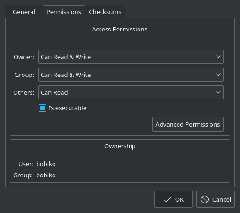The image size is (240, 213).
Task: Confirm changes with the OK button
Action: coord(173,199)
